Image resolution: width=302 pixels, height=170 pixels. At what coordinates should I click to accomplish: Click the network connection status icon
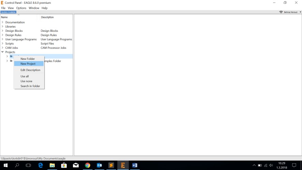tap(281, 12)
